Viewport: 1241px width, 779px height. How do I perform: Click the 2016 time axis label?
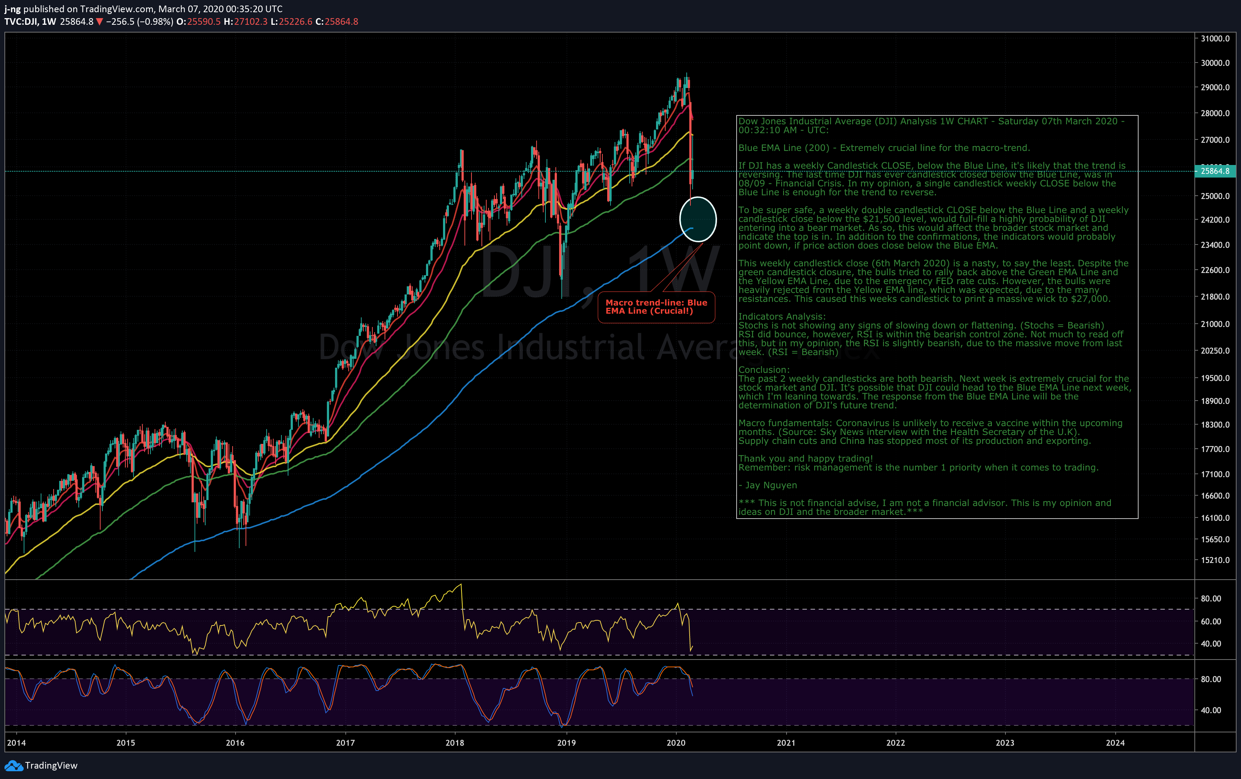tap(235, 742)
